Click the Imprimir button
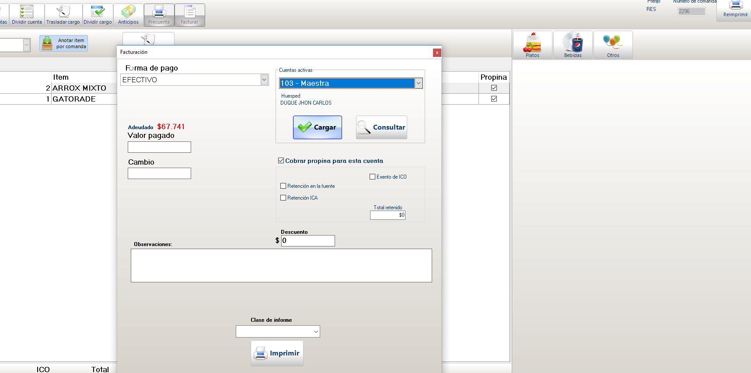751x373 pixels. click(277, 353)
